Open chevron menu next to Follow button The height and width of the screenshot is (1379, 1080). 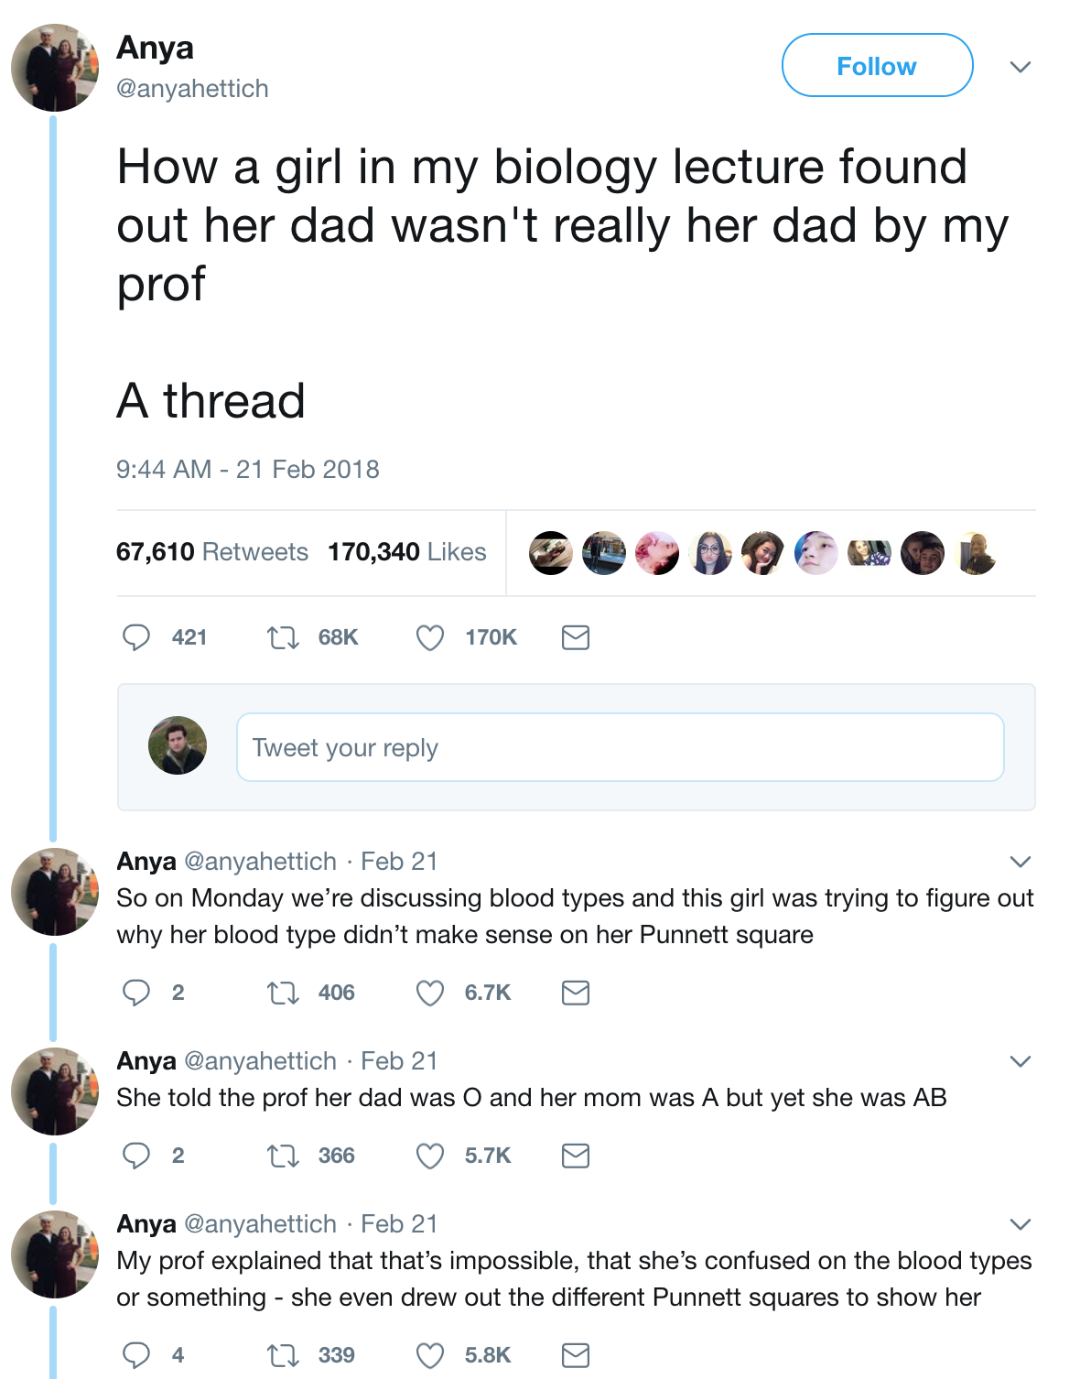[x=1020, y=67]
